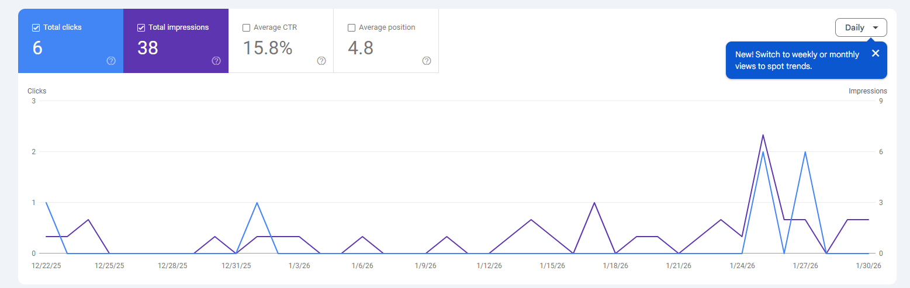
Task: Click the impressions peak on 1/17/26
Action: (594, 203)
